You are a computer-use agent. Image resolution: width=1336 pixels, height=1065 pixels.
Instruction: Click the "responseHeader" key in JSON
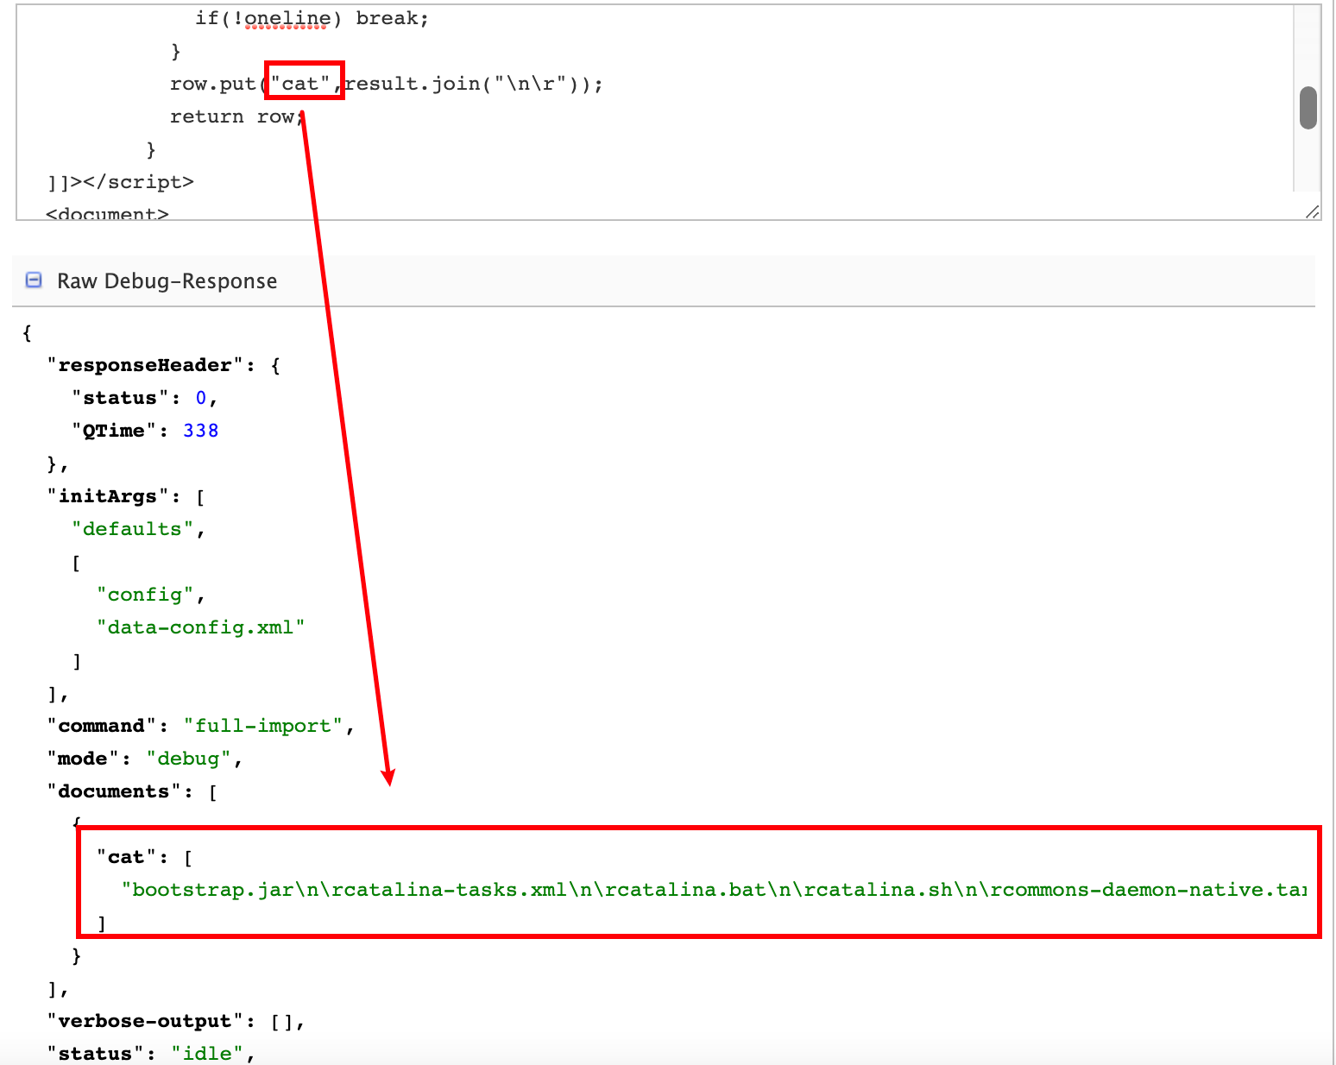(x=145, y=365)
